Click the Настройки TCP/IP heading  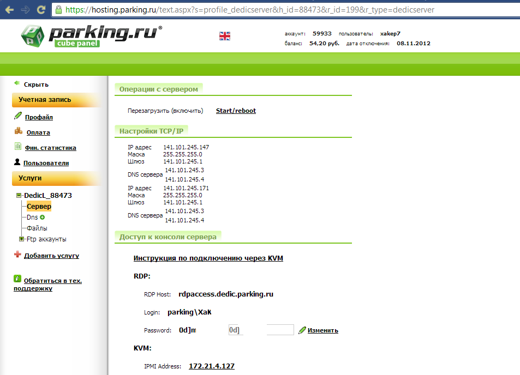[x=151, y=131]
